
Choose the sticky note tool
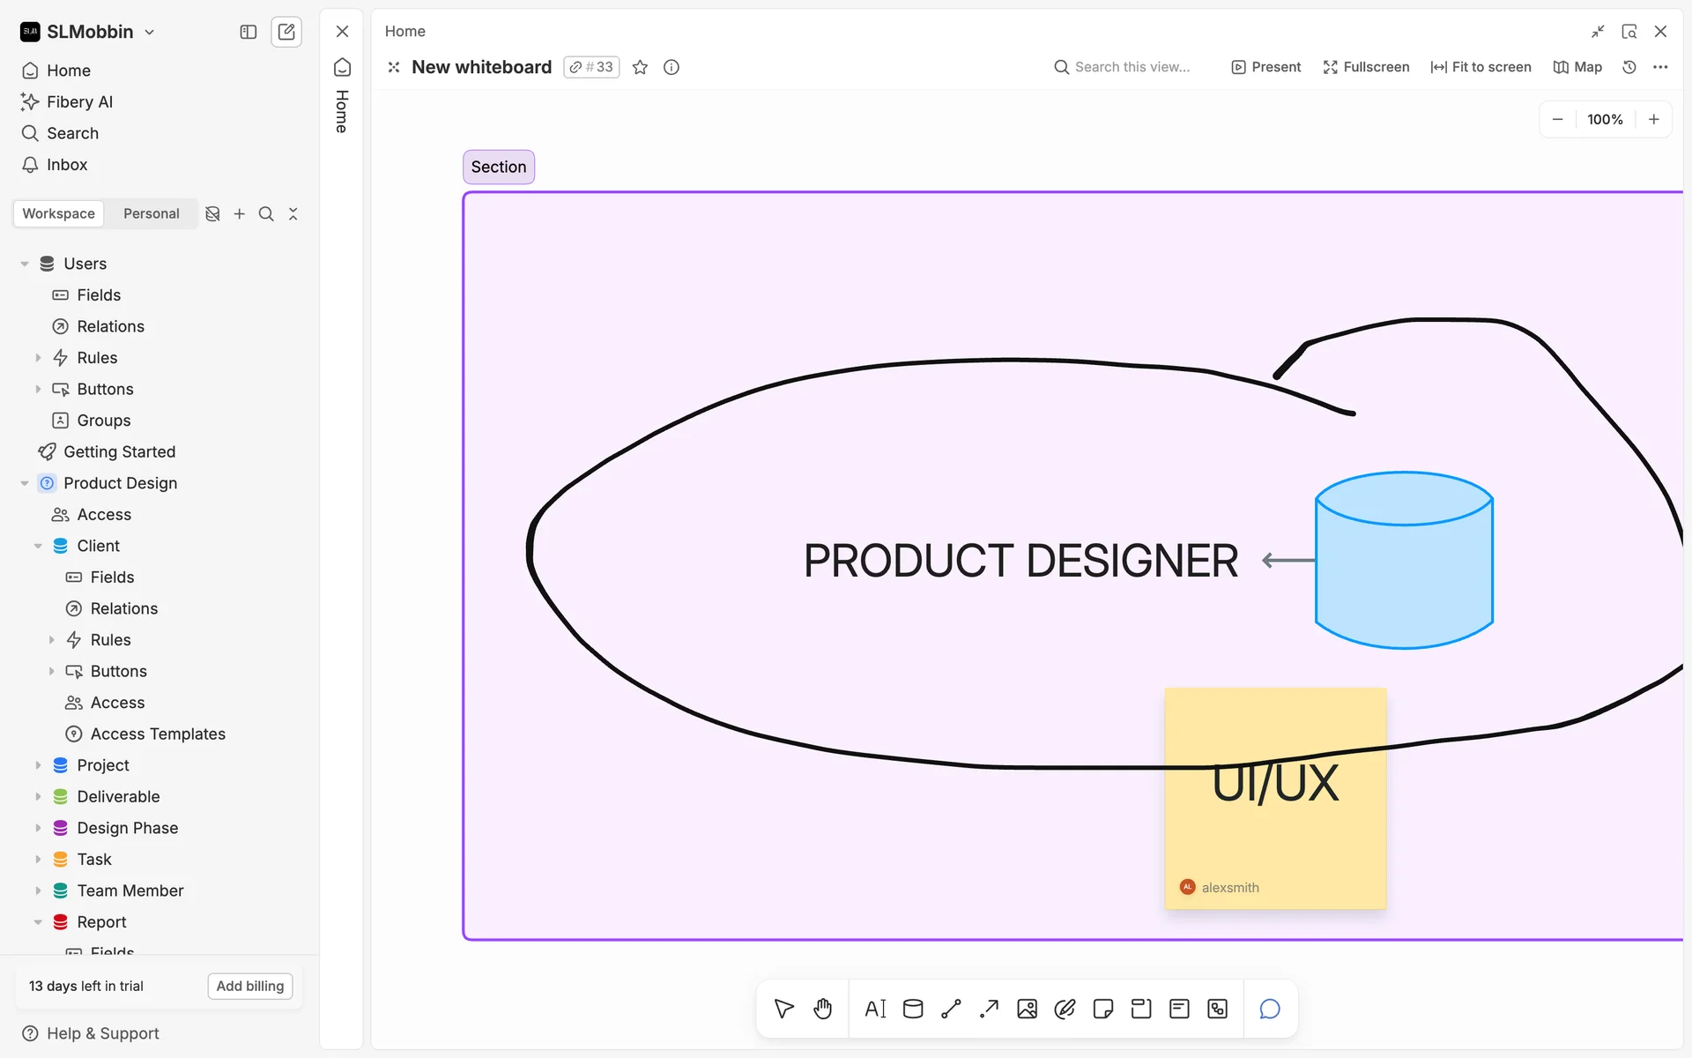coord(1102,1009)
